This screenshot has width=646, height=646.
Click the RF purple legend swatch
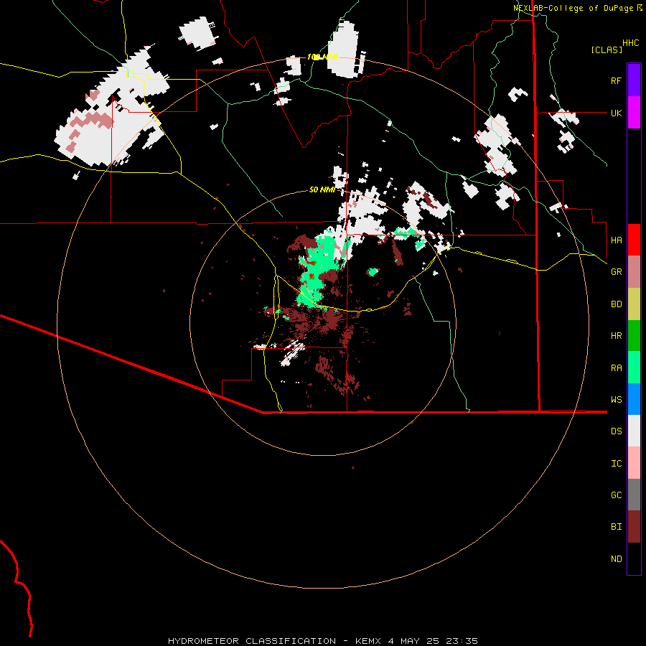[634, 80]
